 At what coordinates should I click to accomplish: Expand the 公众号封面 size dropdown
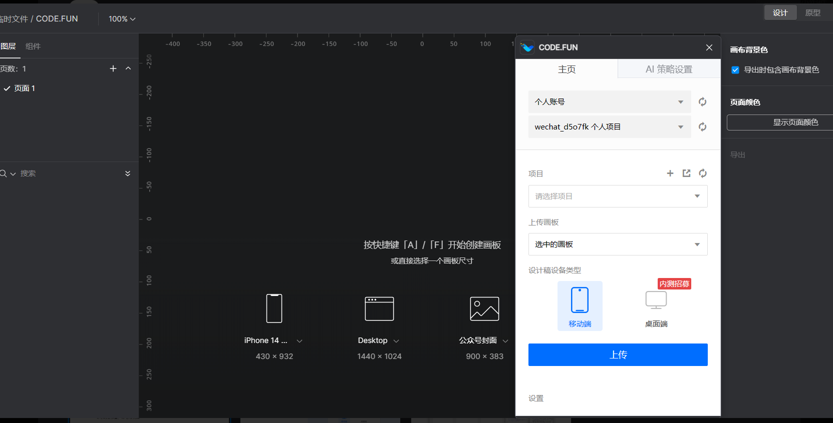tap(505, 341)
